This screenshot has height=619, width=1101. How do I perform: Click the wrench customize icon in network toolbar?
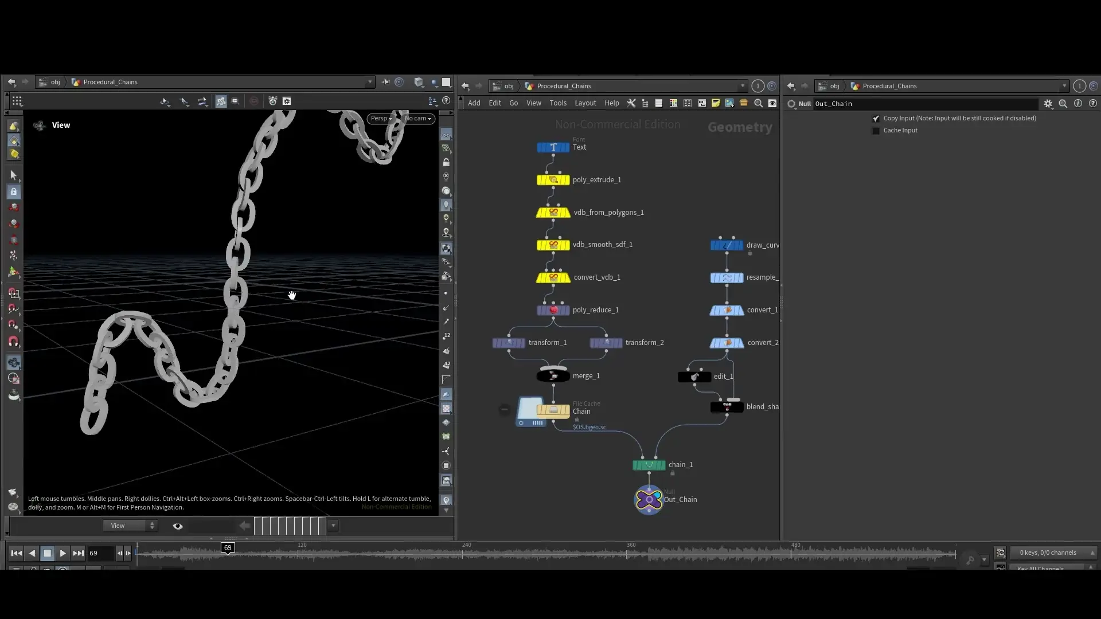[x=631, y=103]
